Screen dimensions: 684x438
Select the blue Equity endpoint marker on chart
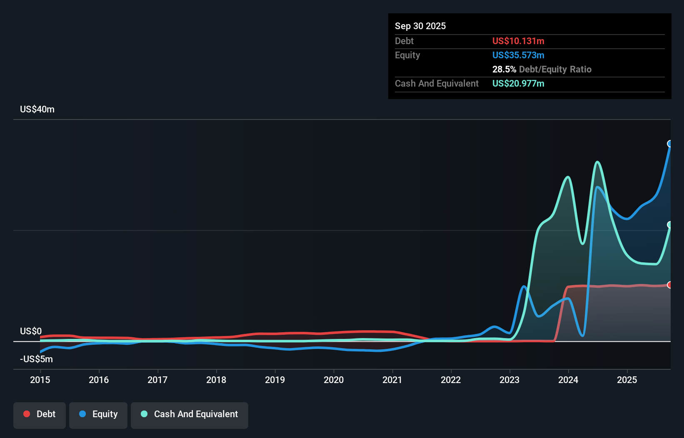670,144
